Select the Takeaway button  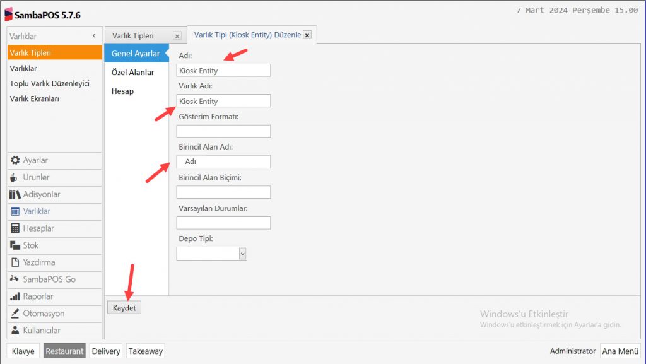tap(145, 351)
